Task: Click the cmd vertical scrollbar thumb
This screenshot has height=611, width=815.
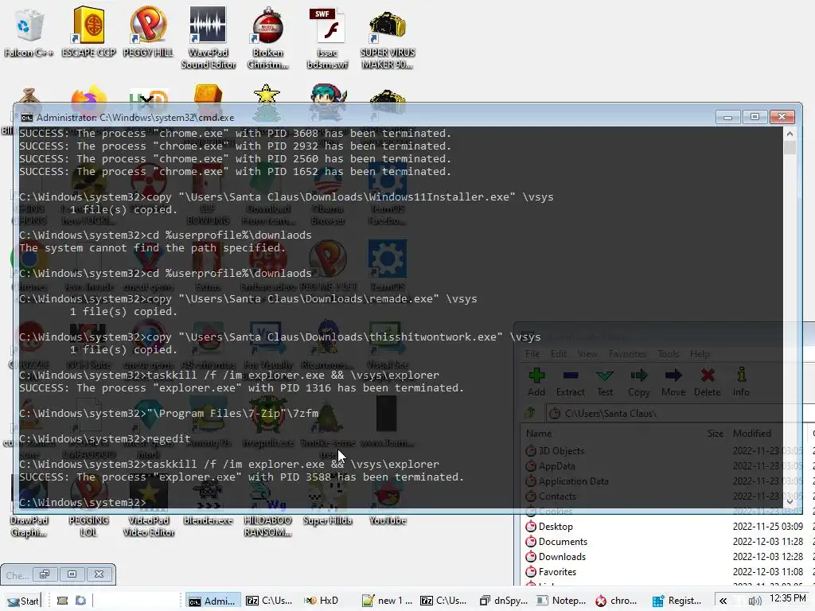Action: click(x=790, y=147)
